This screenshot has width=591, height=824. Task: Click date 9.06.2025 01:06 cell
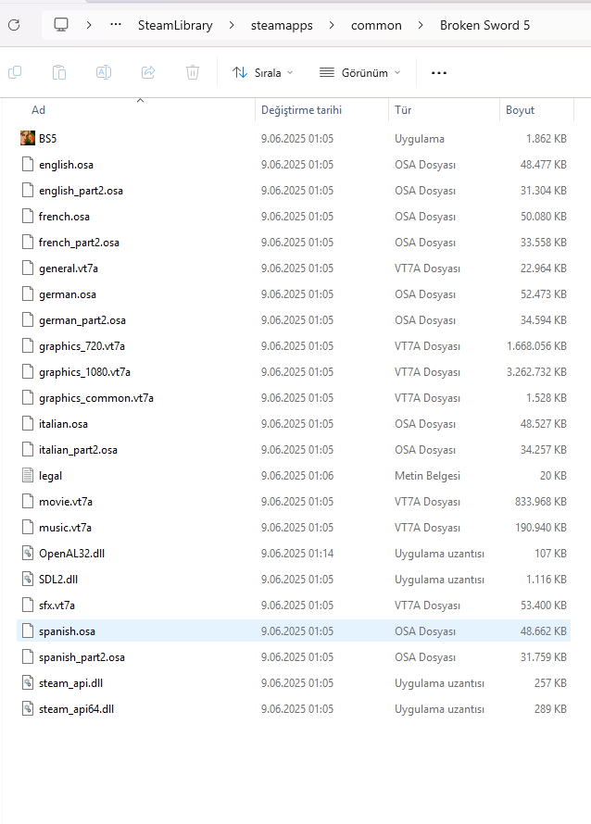[x=297, y=476]
